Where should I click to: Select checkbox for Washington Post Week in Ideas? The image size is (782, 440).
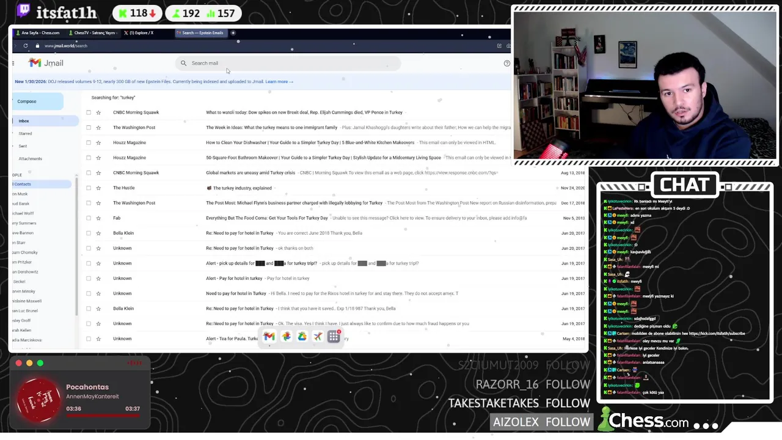pyautogui.click(x=89, y=127)
